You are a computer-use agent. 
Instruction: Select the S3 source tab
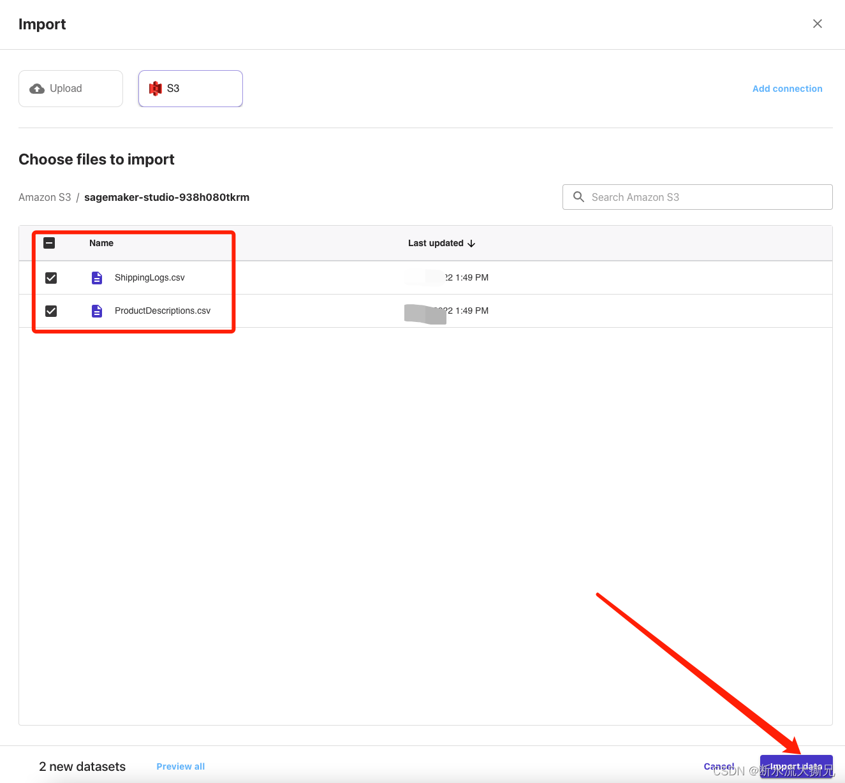[x=191, y=89]
